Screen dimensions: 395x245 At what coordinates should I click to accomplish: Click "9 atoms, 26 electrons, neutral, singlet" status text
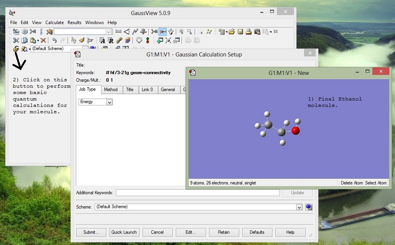[x=223, y=183]
